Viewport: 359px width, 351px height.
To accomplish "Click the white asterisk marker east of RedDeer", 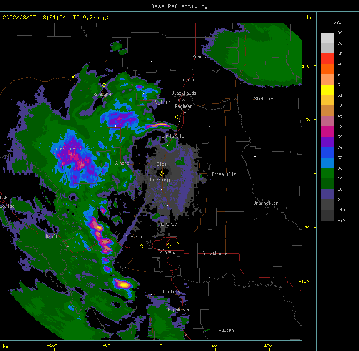I will pos(209,126).
